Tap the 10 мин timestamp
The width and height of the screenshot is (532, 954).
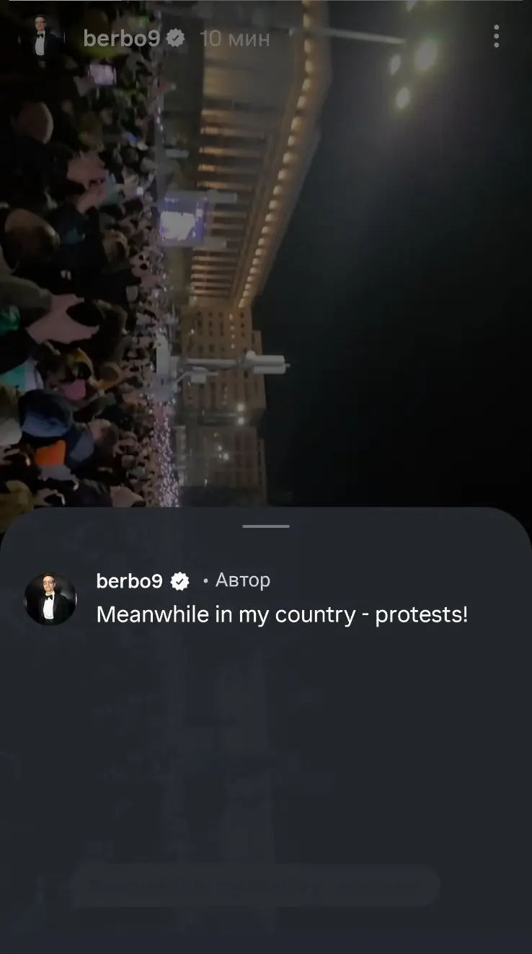click(235, 39)
